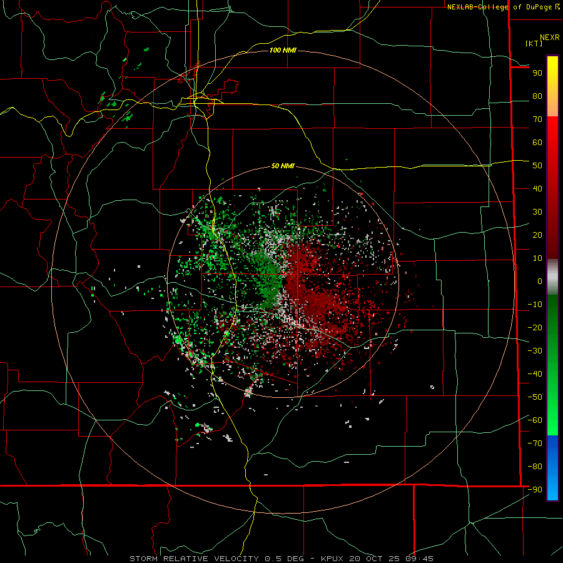Click the 30 value on the velocity scale
The image size is (563, 563).
pos(537,212)
